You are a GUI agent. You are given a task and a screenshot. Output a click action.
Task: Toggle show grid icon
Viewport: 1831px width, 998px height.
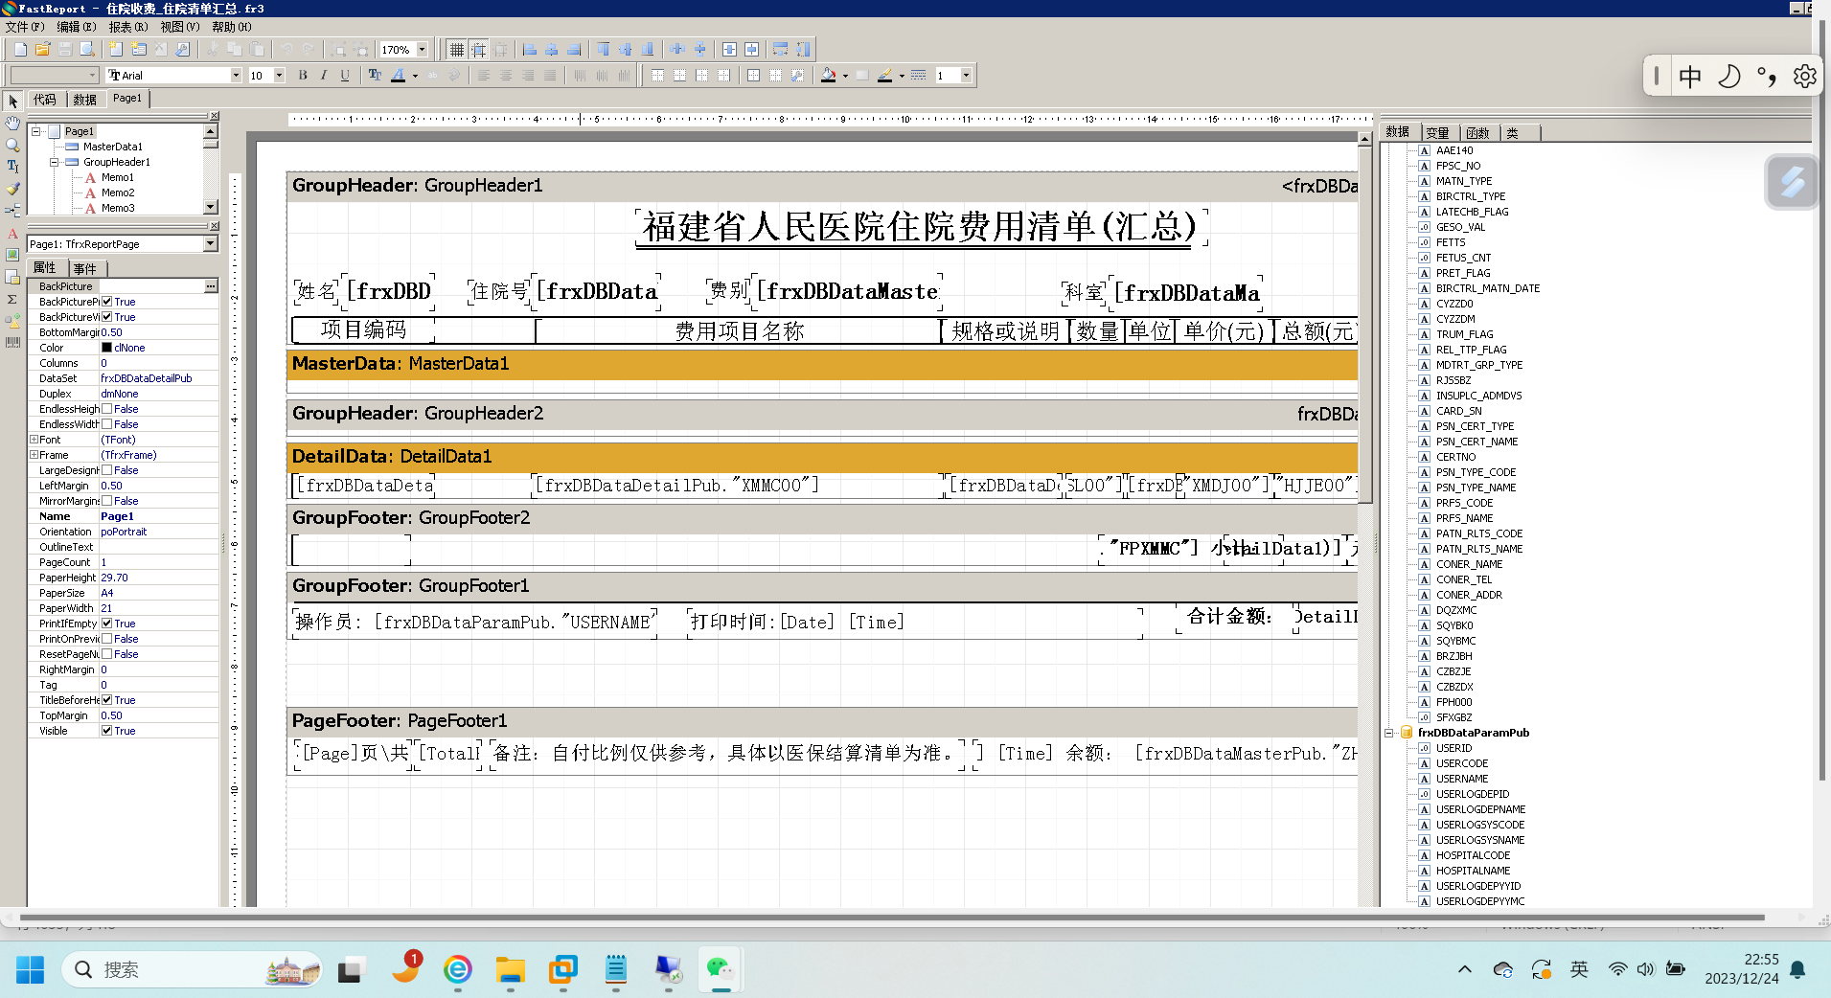[x=457, y=49]
